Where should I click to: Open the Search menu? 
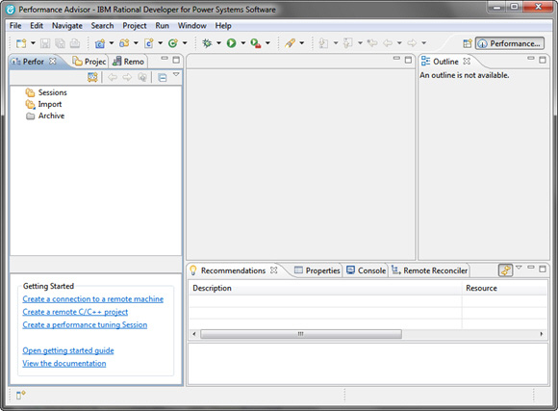point(102,26)
